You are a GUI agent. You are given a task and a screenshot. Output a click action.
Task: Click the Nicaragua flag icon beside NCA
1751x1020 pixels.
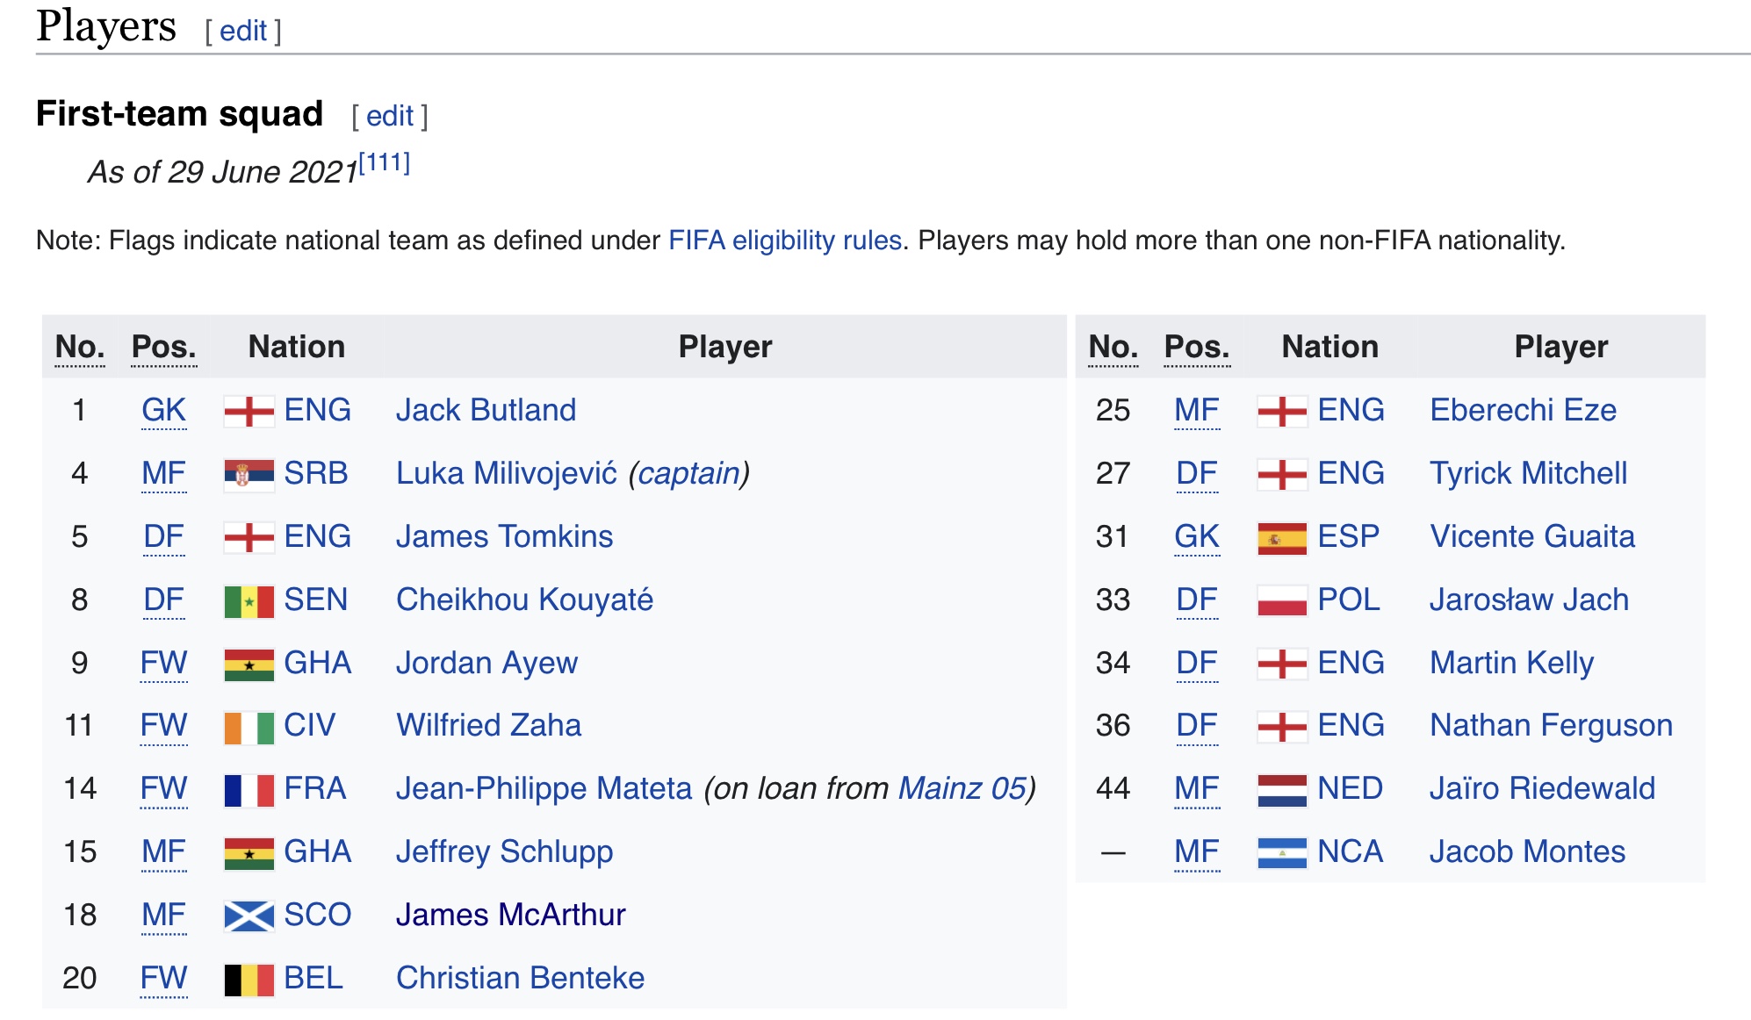click(x=1283, y=852)
